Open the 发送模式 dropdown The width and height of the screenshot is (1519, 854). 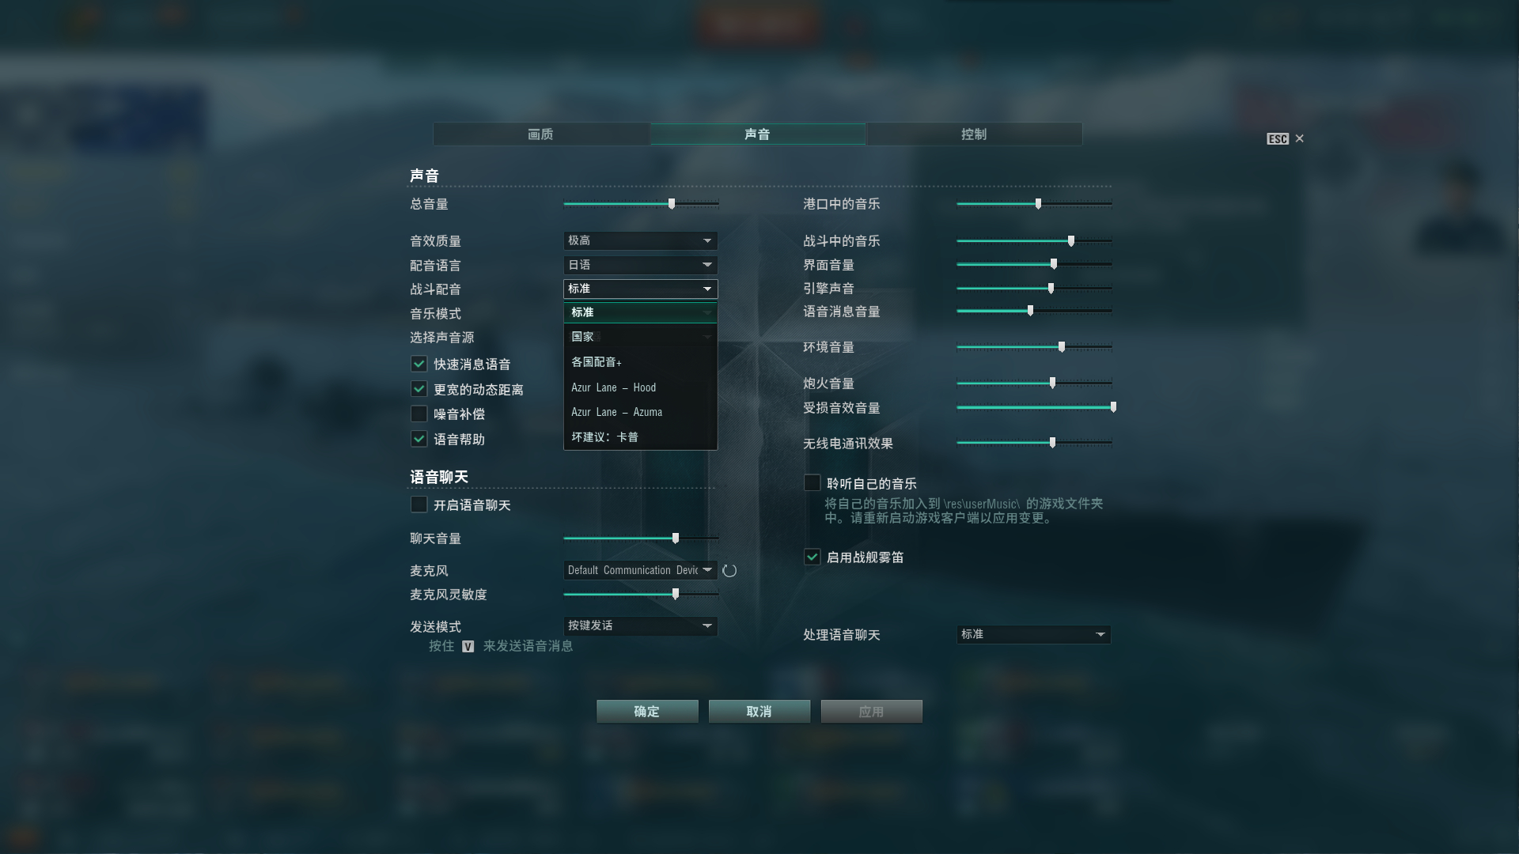[x=641, y=626]
